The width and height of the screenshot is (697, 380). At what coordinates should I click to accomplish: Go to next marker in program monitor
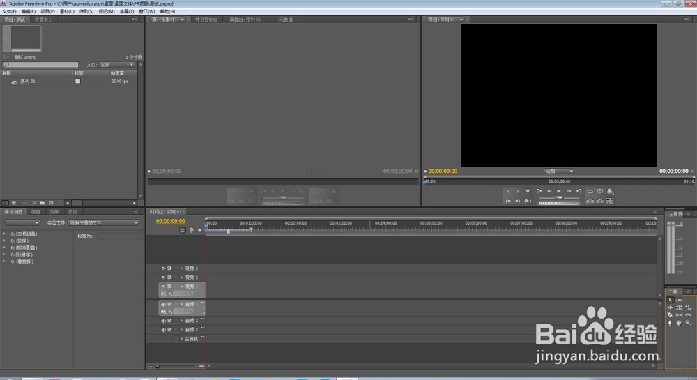(579, 191)
